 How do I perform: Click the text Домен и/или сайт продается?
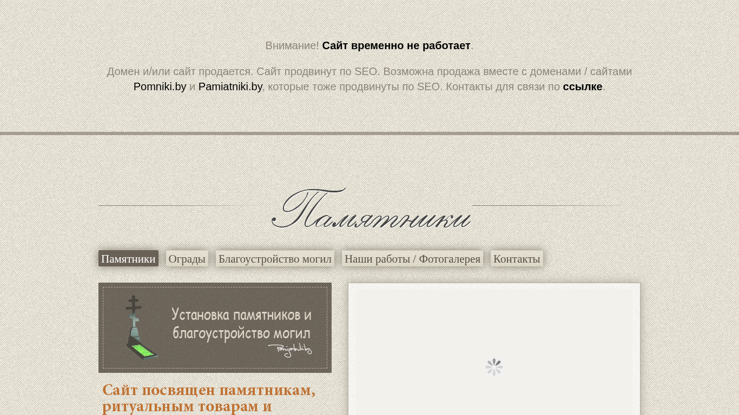[x=180, y=71]
